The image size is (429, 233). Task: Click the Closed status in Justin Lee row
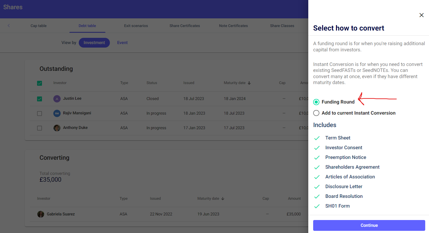coord(153,99)
